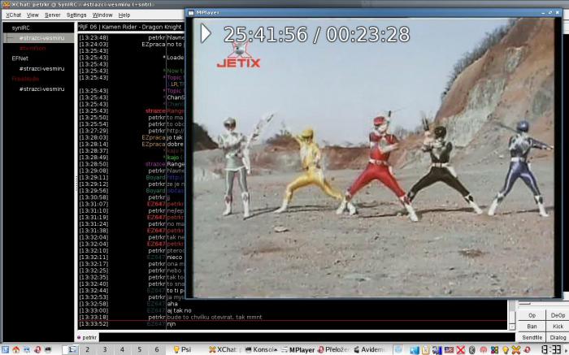Click the 'aj tak no' chat message
569x355 pixels.
(x=180, y=310)
